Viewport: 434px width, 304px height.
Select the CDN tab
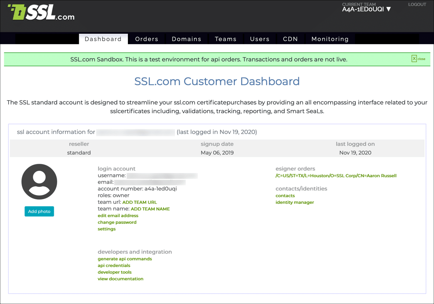(x=290, y=39)
